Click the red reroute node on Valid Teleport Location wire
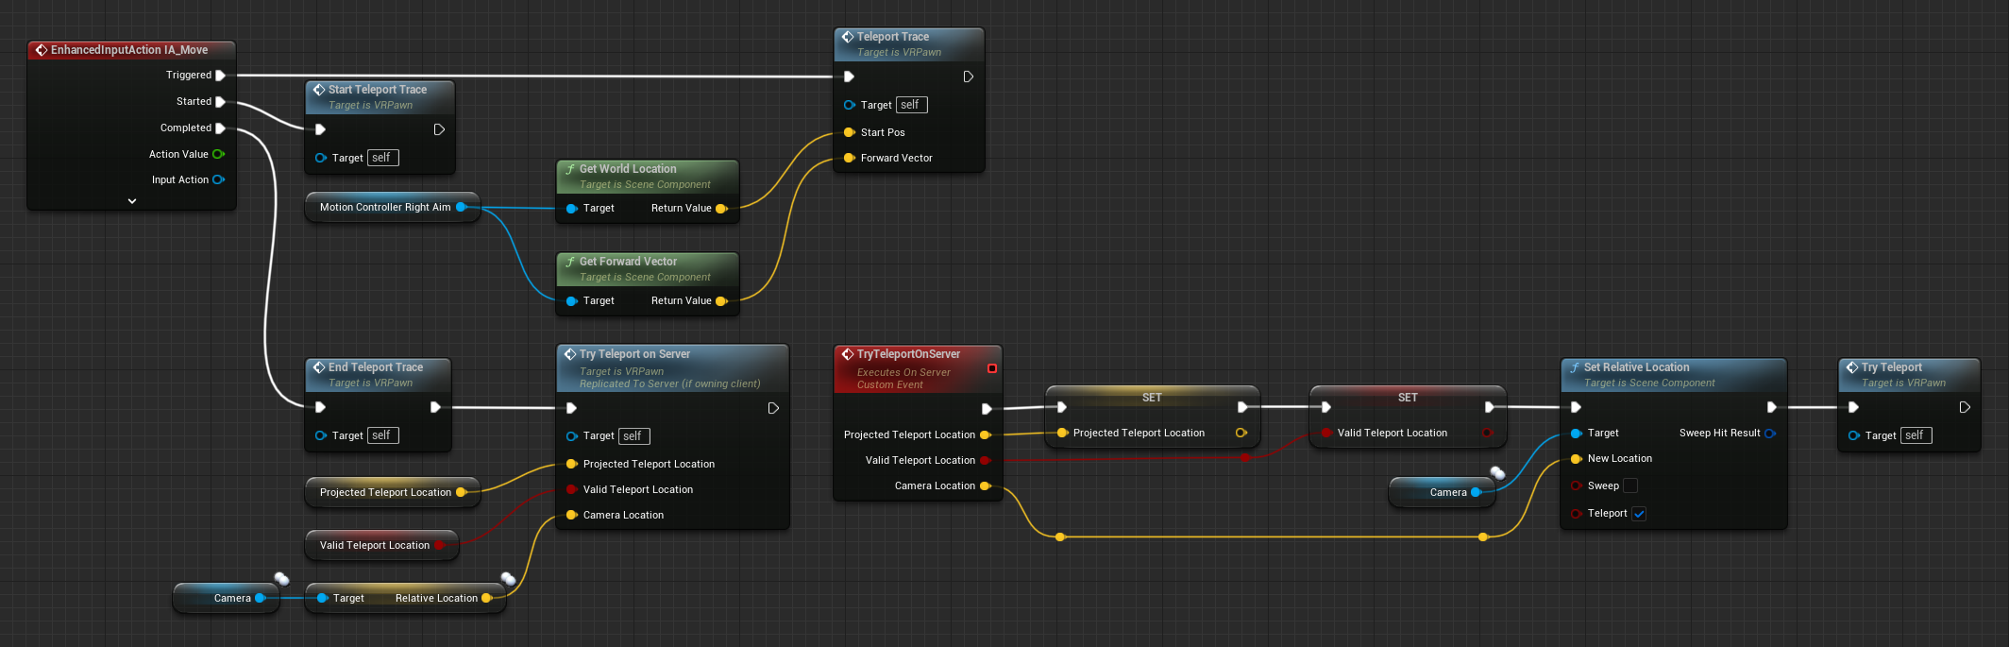2009x647 pixels. click(x=1244, y=457)
